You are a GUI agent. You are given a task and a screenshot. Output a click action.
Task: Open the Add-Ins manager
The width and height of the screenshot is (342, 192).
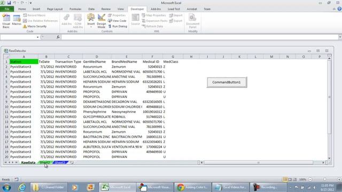[x=66, y=20]
